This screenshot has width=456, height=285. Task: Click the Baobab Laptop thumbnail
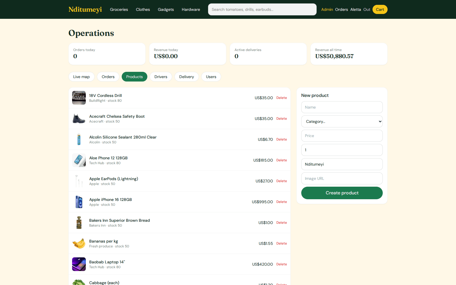coord(79,264)
